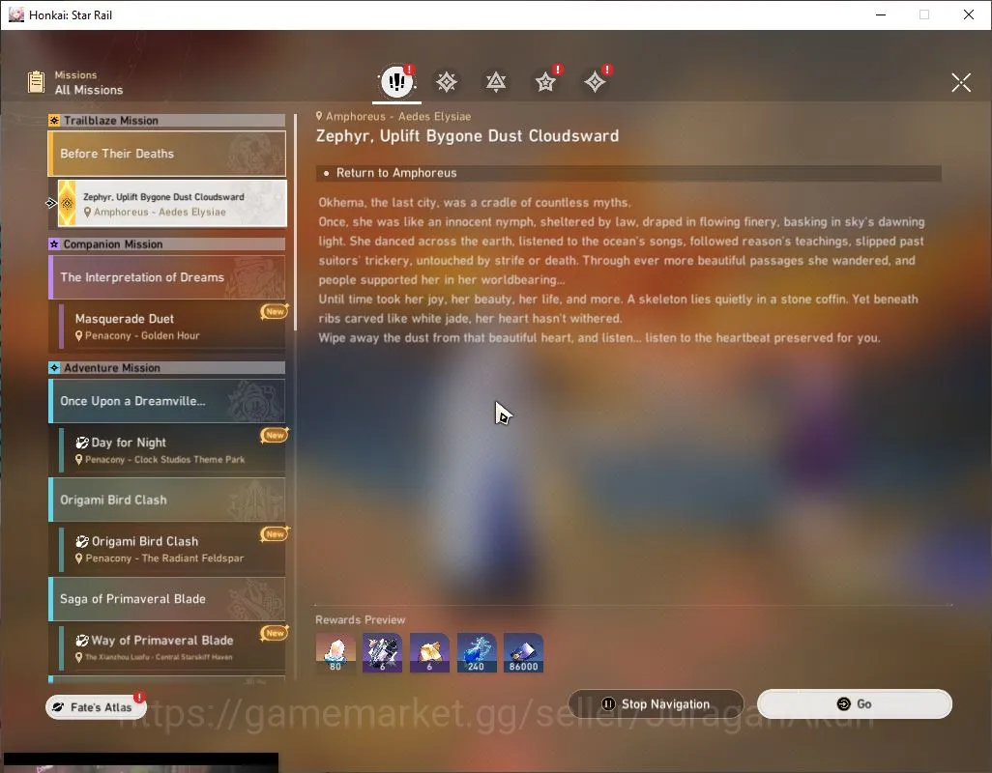Minimize the Honkai: Star Rail window
The width and height of the screenshot is (992, 773).
[881, 14]
